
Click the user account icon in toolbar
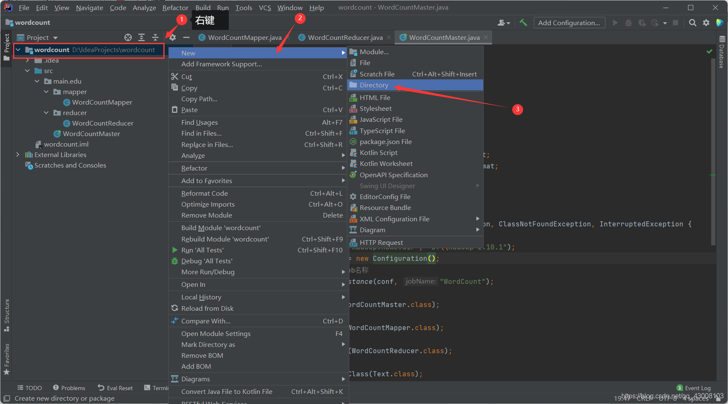[503, 23]
